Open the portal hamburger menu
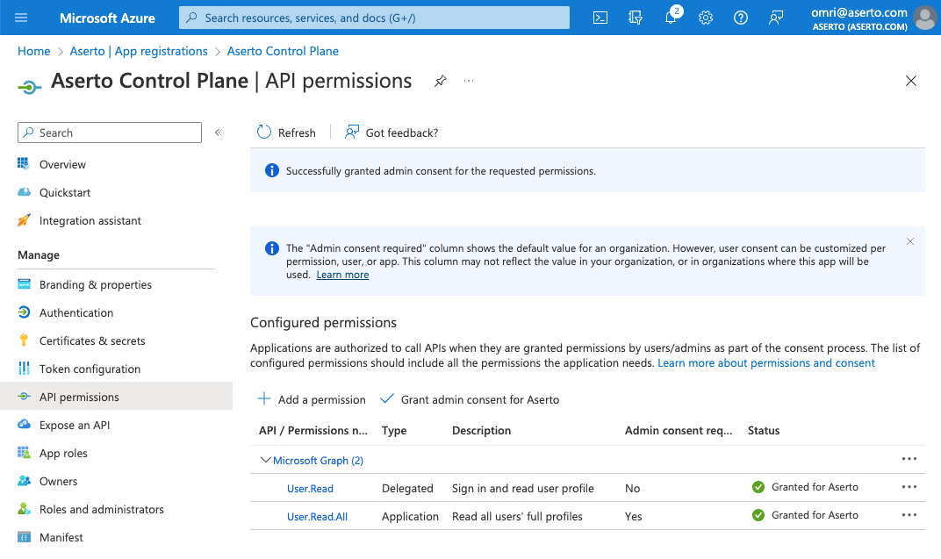941x559 pixels. tap(22, 18)
